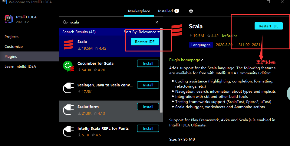This screenshot has width=290, height=146.
Task: Install Cucumber for Scala plugin
Action: pos(148,64)
